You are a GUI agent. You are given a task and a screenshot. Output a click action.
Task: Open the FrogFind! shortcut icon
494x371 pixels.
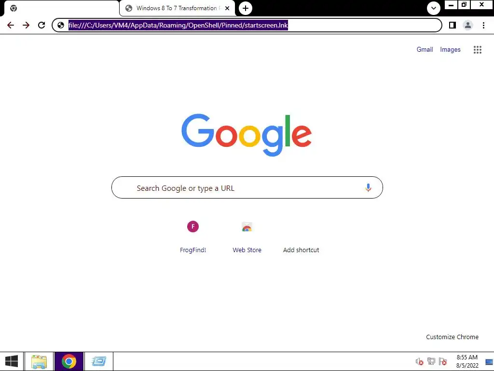click(193, 227)
